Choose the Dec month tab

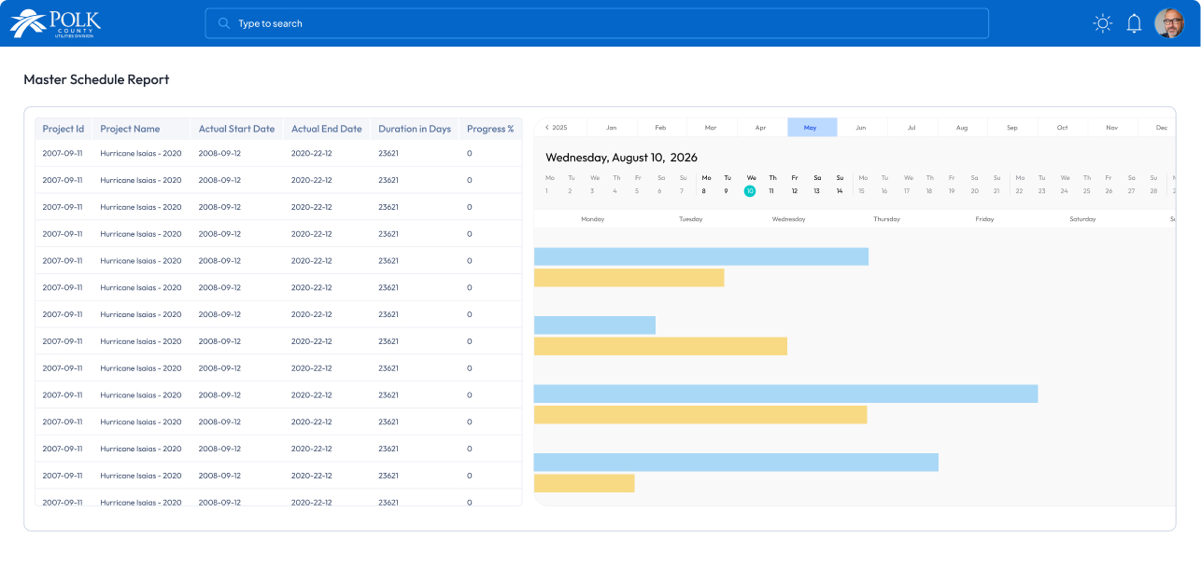pos(1161,128)
